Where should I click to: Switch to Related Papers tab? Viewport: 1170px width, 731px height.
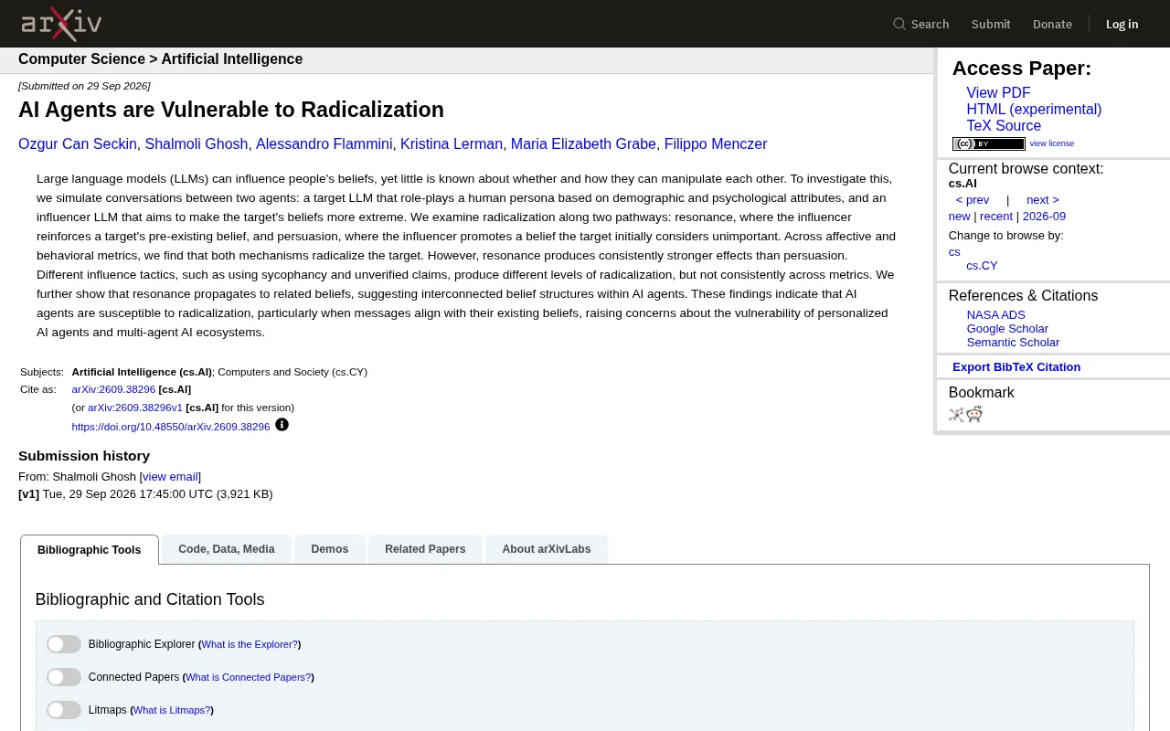coord(425,549)
